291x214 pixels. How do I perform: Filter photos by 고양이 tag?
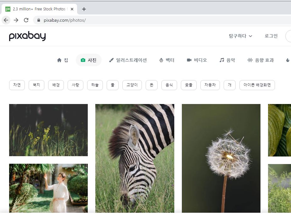point(132,85)
